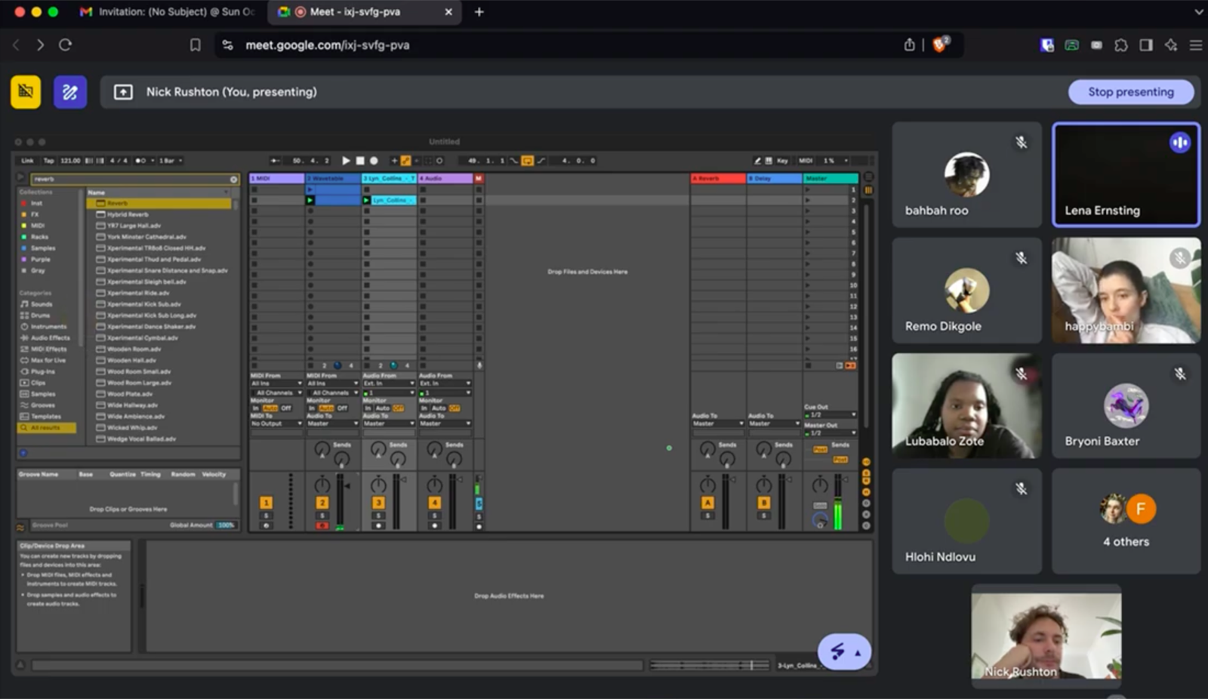This screenshot has width=1208, height=699.
Task: Reload the Meet page
Action: tap(66, 45)
